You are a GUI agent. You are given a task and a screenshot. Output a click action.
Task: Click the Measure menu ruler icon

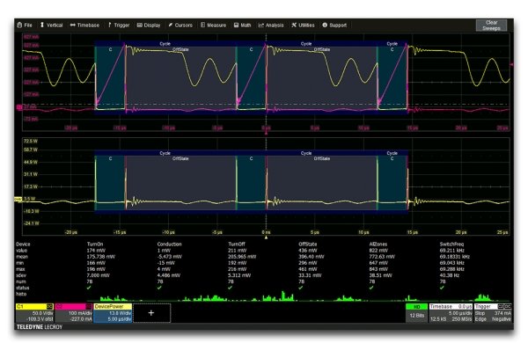tap(202, 25)
